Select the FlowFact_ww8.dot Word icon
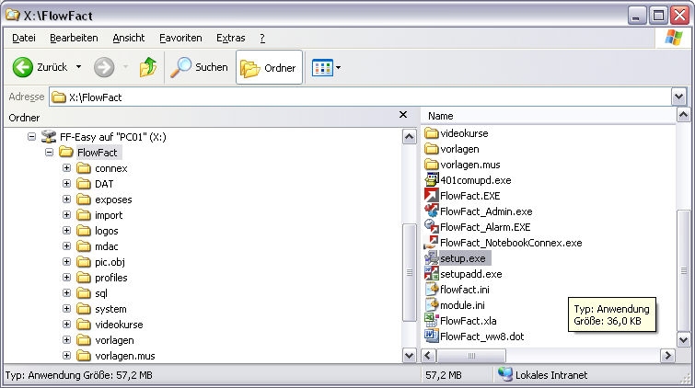The width and height of the screenshot is (695, 388). (432, 337)
